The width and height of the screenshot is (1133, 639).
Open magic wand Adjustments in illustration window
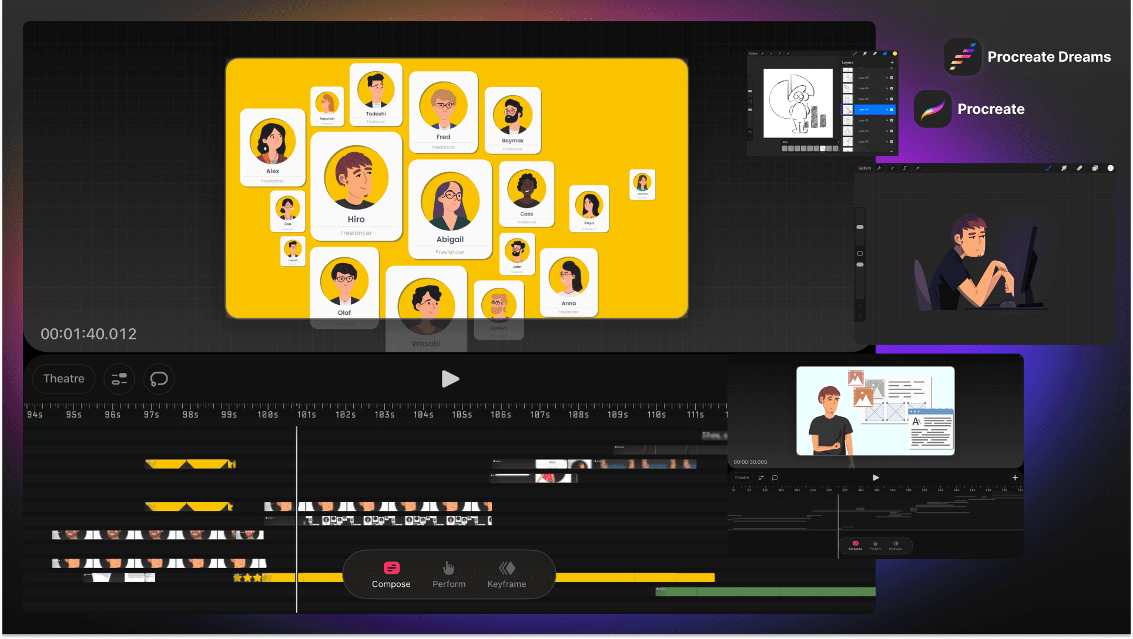(x=892, y=168)
